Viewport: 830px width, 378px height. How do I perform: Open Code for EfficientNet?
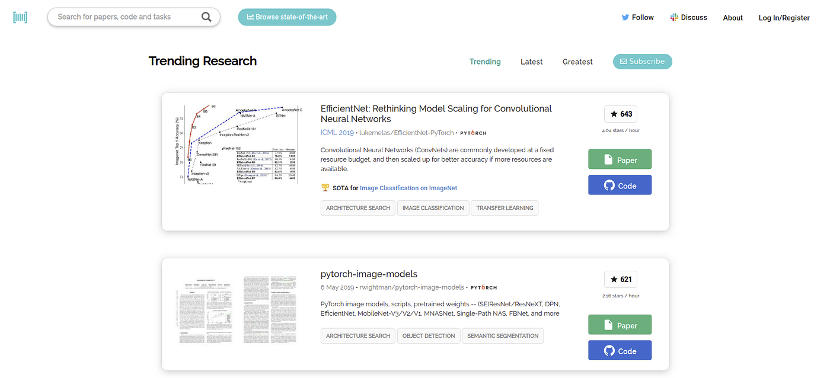click(620, 185)
